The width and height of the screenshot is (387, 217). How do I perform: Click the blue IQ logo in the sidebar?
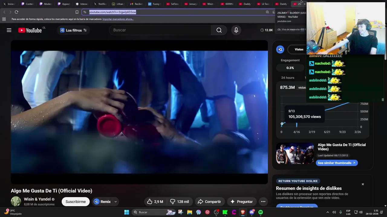click(x=280, y=49)
